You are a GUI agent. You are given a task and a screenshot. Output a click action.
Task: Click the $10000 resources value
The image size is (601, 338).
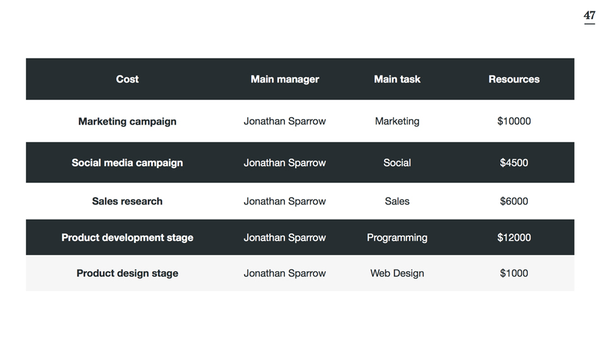click(514, 121)
